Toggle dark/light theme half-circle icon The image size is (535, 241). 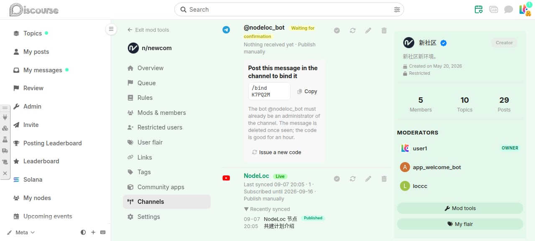pyautogui.click(x=83, y=232)
